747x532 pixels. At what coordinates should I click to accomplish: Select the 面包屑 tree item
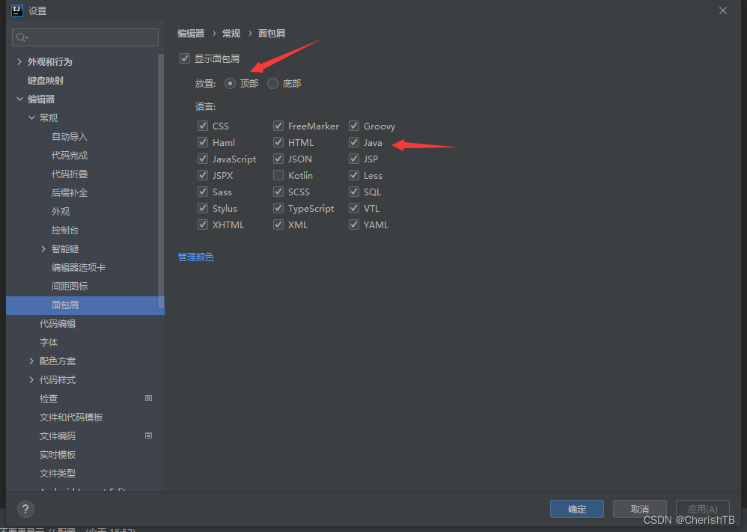point(85,305)
